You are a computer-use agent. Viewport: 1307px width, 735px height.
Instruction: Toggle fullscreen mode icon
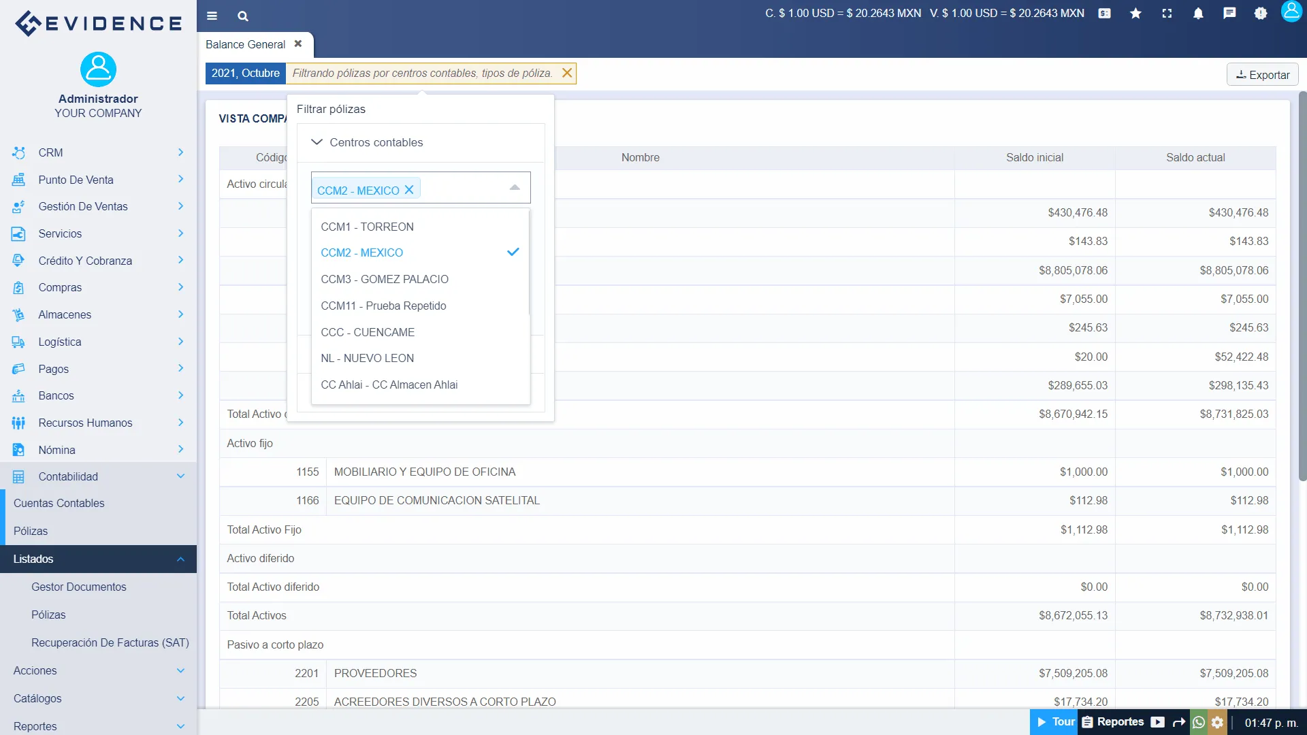pyautogui.click(x=1167, y=14)
